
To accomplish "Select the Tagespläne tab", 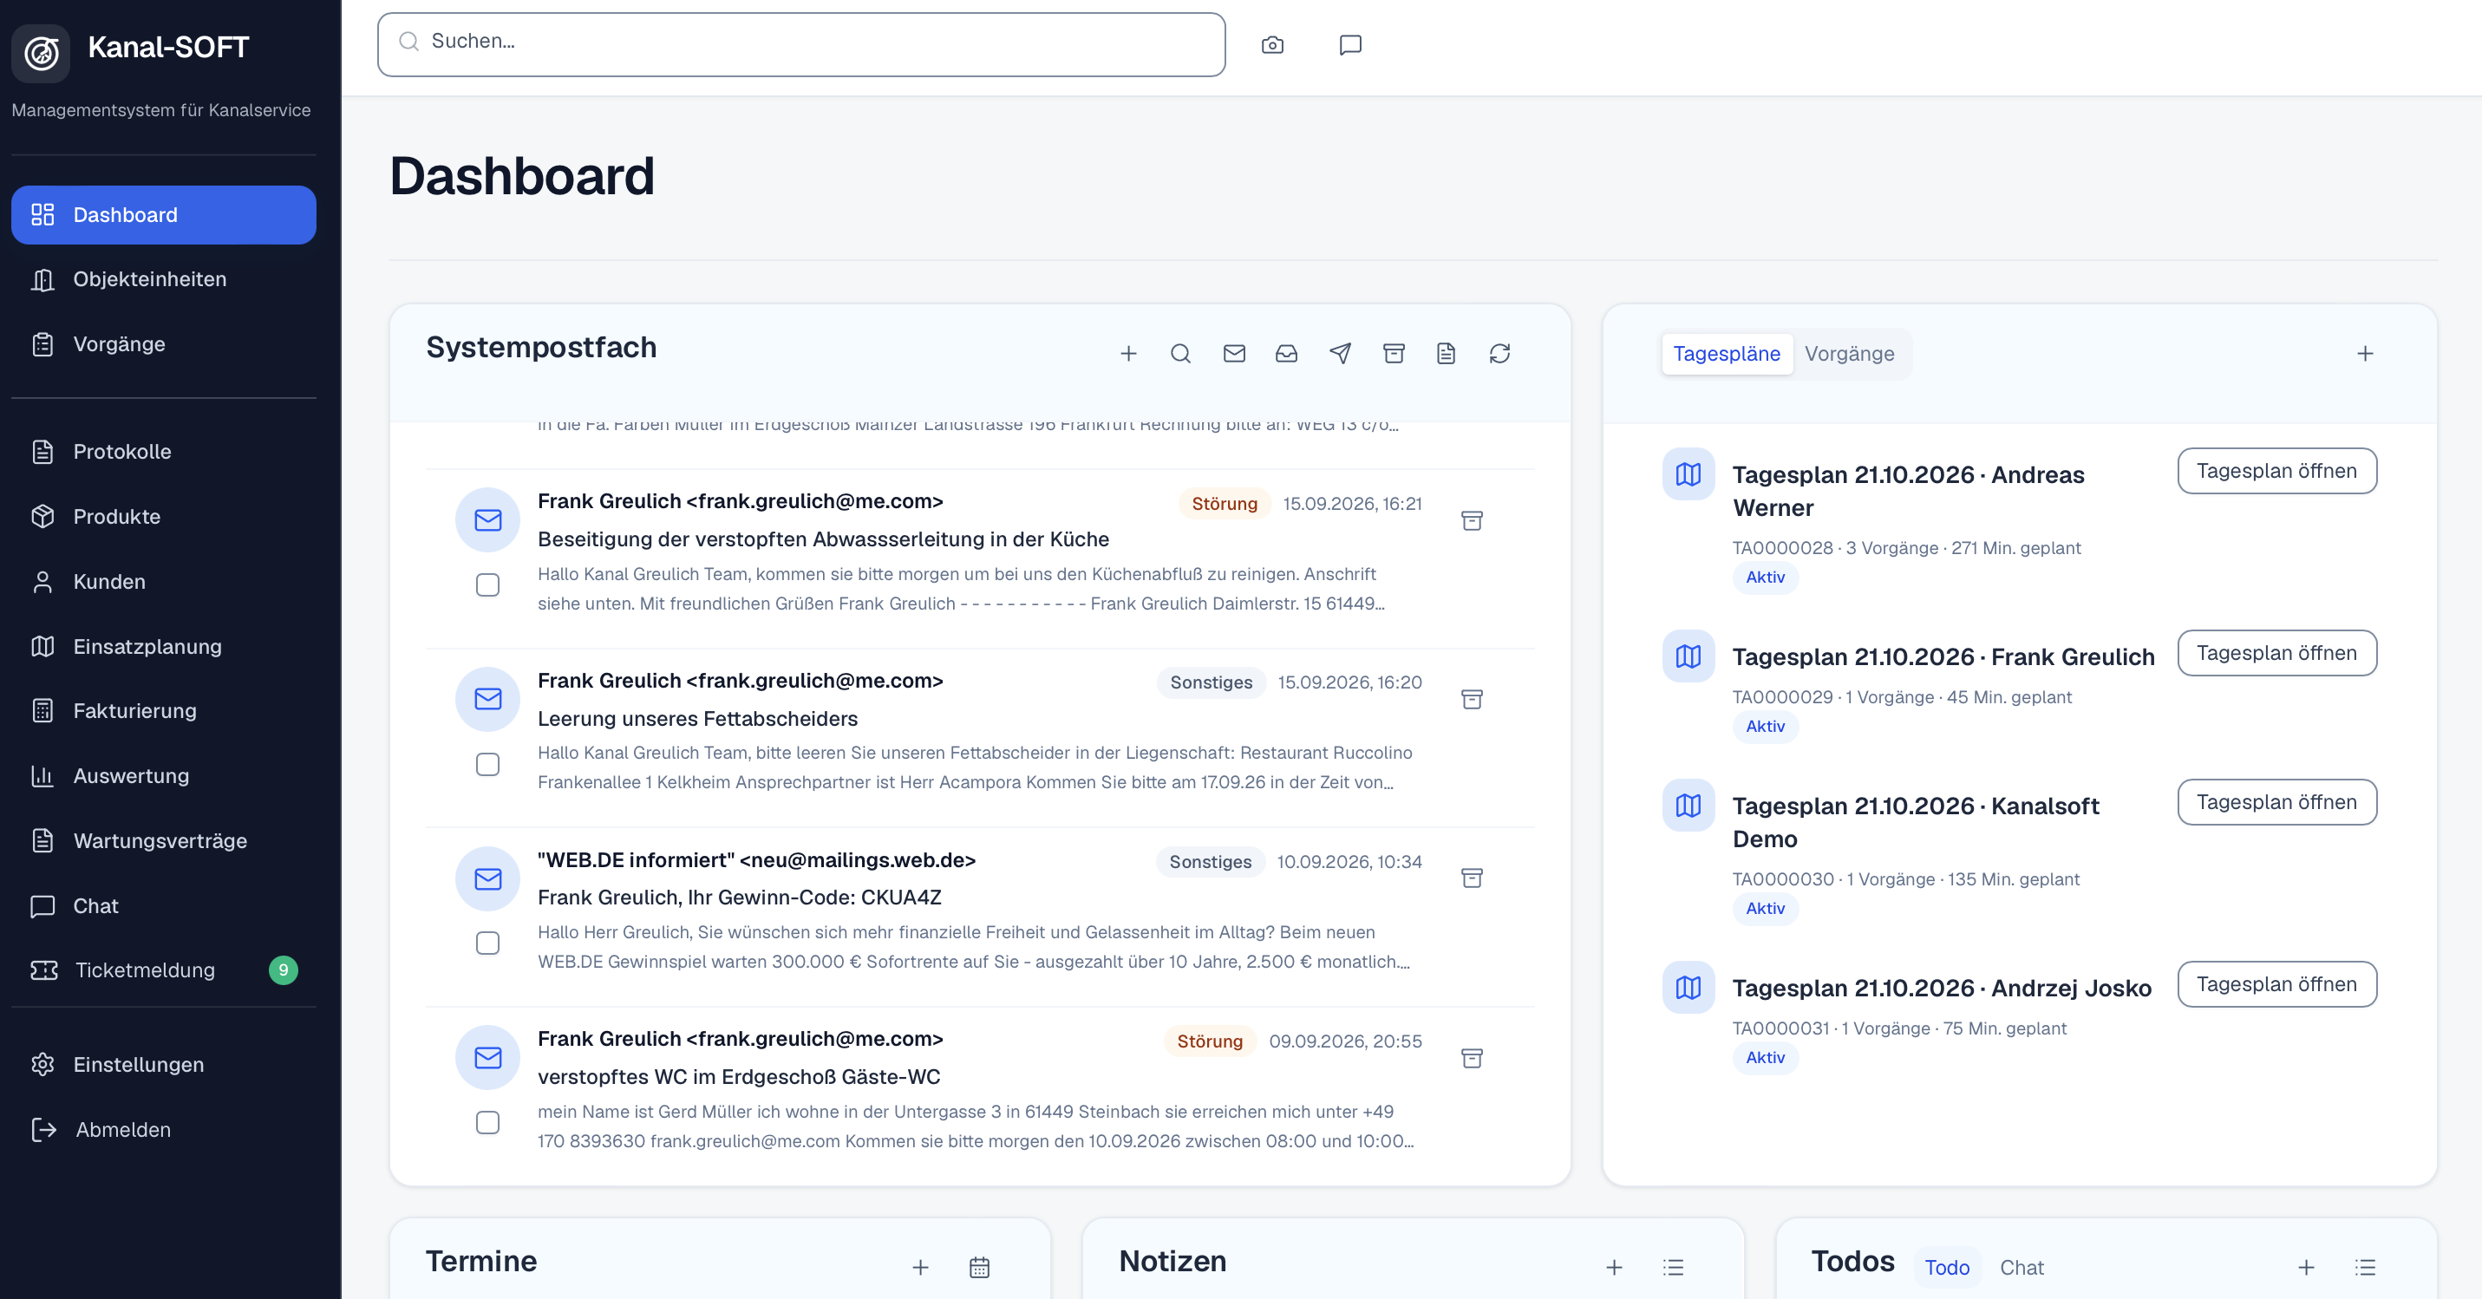I will 1726,354.
